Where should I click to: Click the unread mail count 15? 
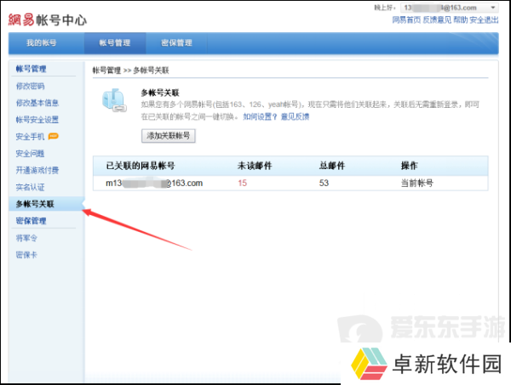click(243, 183)
